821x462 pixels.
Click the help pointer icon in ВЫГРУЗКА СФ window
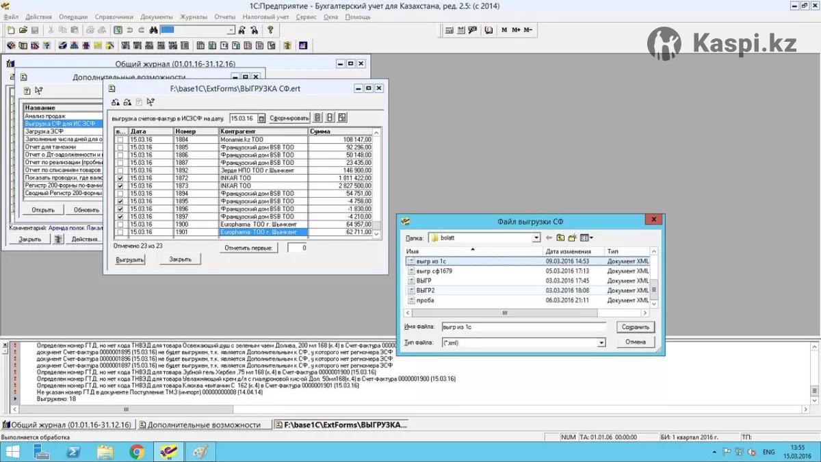click(x=150, y=102)
